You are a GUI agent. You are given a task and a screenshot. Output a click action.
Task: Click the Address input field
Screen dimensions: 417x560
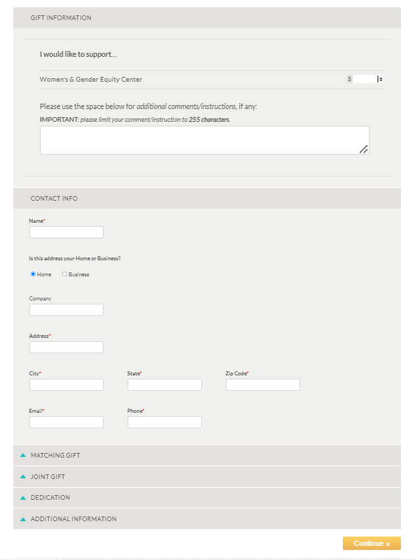point(66,347)
